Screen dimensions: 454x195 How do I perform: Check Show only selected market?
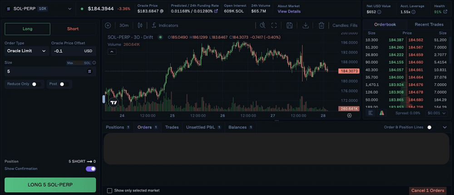tap(109, 190)
